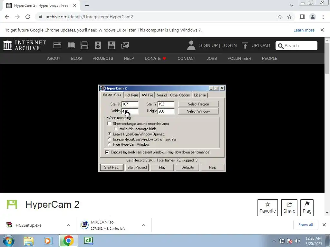Close the downloads bar
330x247 pixels.
[324, 225]
